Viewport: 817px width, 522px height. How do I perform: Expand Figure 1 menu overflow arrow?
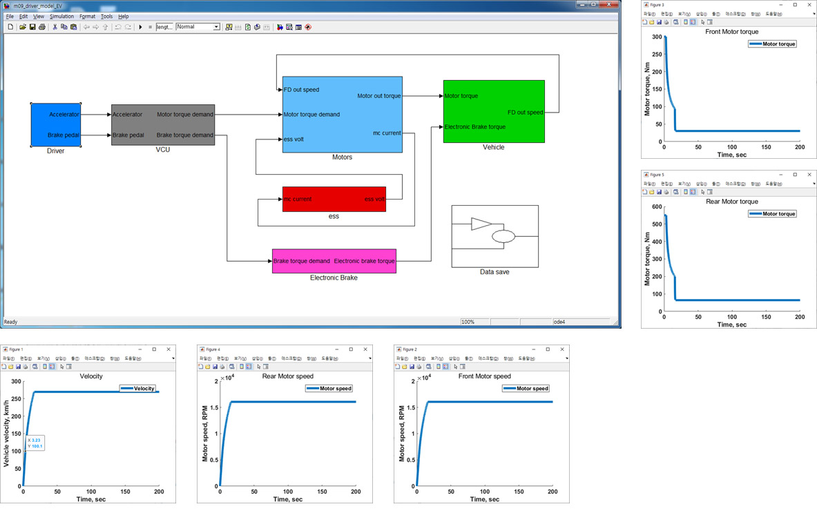pos(173,358)
